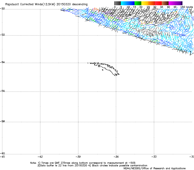Select the yellow 20-25 knots color band
This screenshot has width=194, height=170.
[x=145, y=3]
